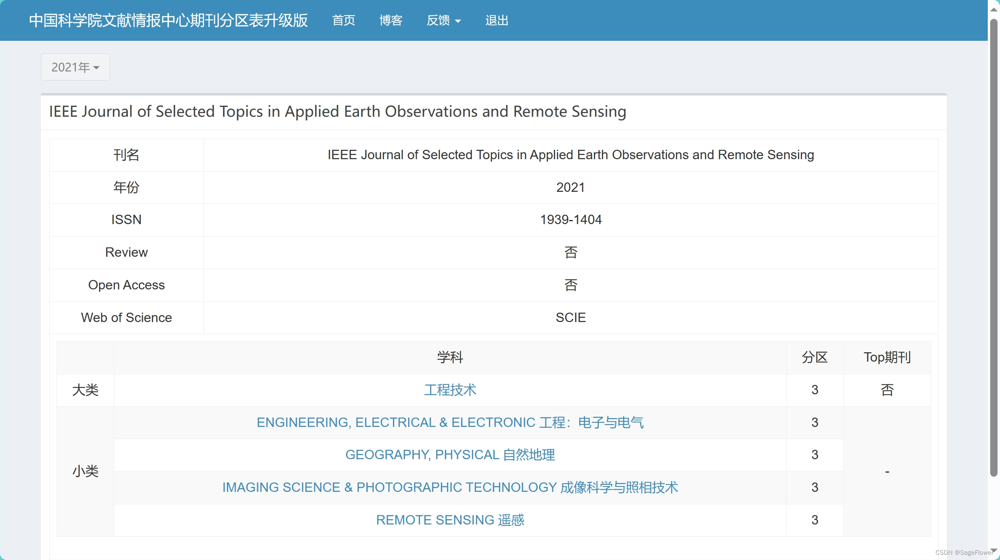The width and height of the screenshot is (1000, 560).
Task: Go to 首页 in the navbar
Action: [344, 20]
